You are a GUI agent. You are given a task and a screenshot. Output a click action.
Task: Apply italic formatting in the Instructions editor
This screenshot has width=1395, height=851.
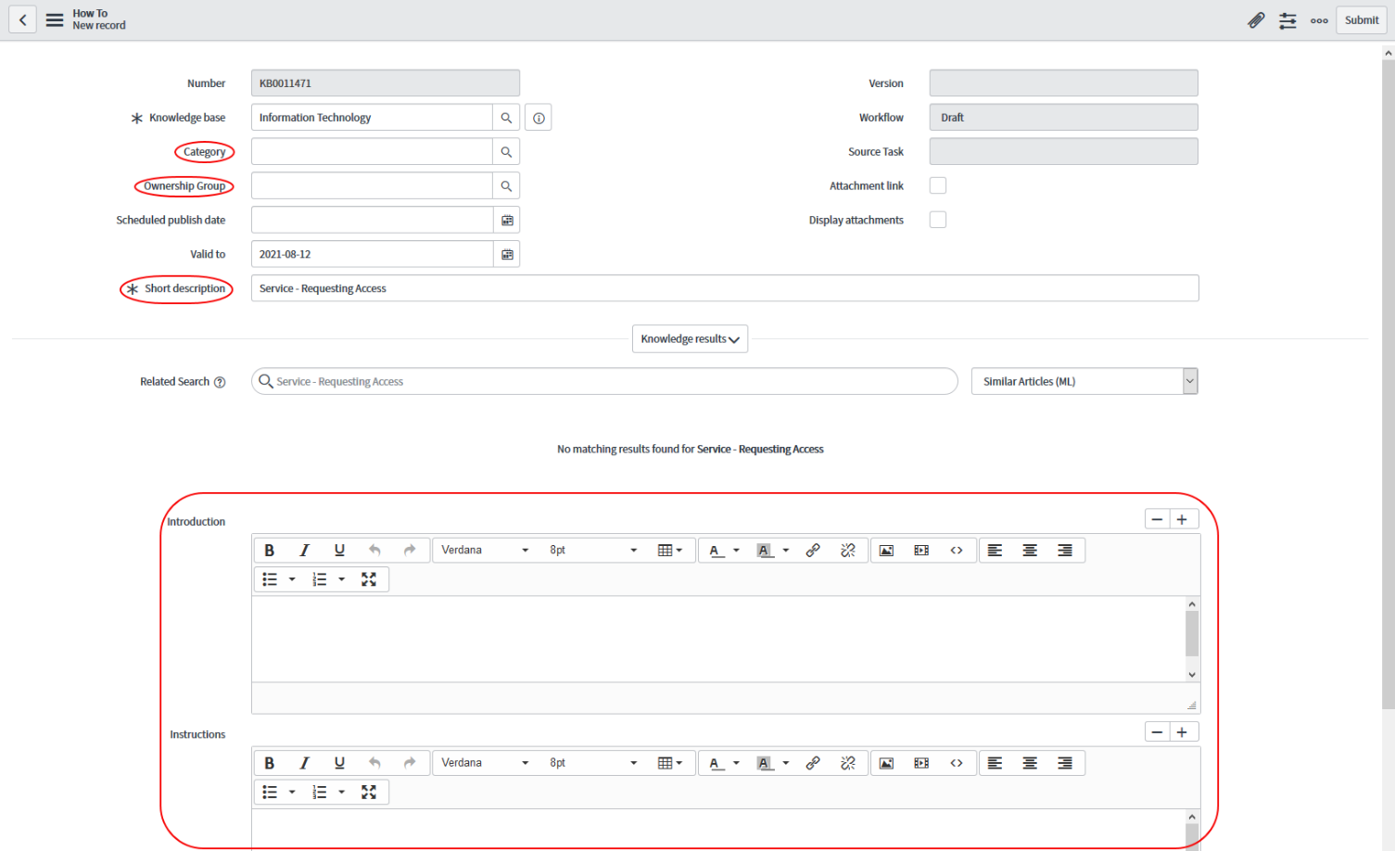304,762
